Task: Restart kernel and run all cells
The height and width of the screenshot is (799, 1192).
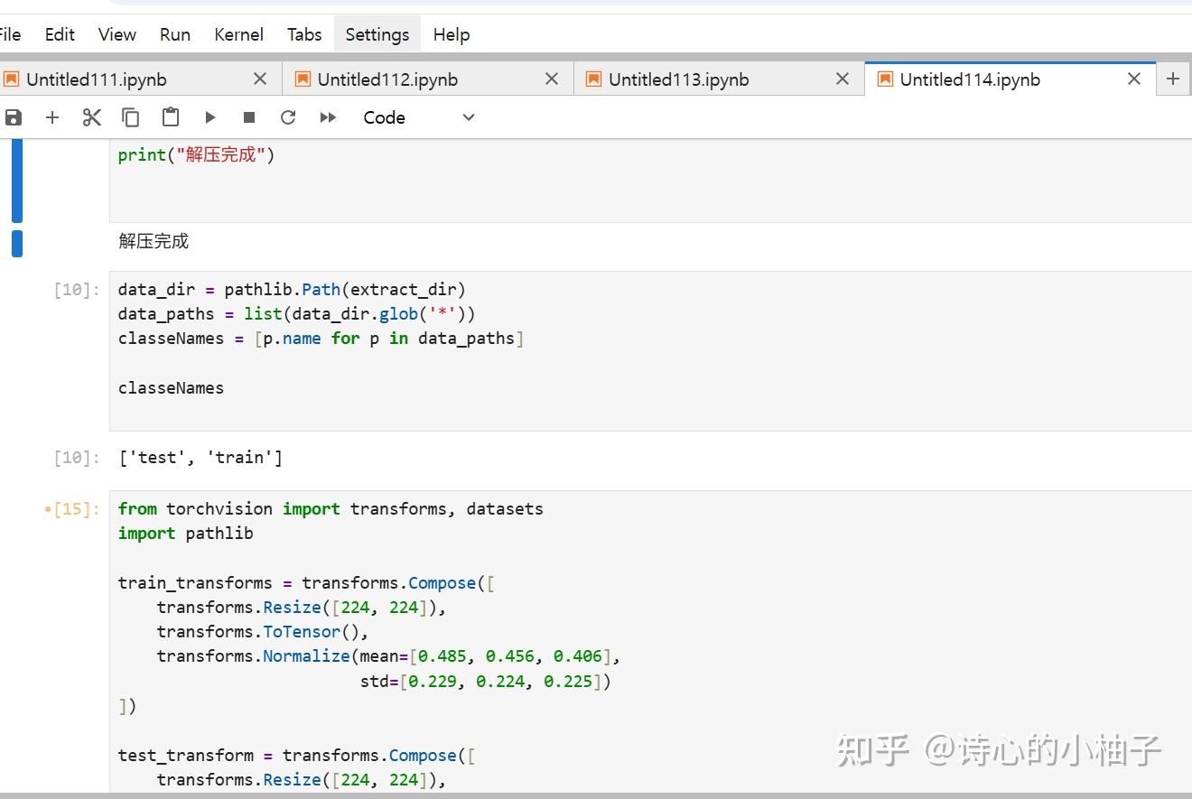Action: coord(328,117)
